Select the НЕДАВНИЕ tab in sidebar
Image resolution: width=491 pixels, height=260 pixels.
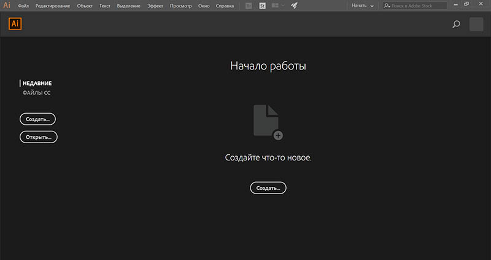click(x=37, y=83)
